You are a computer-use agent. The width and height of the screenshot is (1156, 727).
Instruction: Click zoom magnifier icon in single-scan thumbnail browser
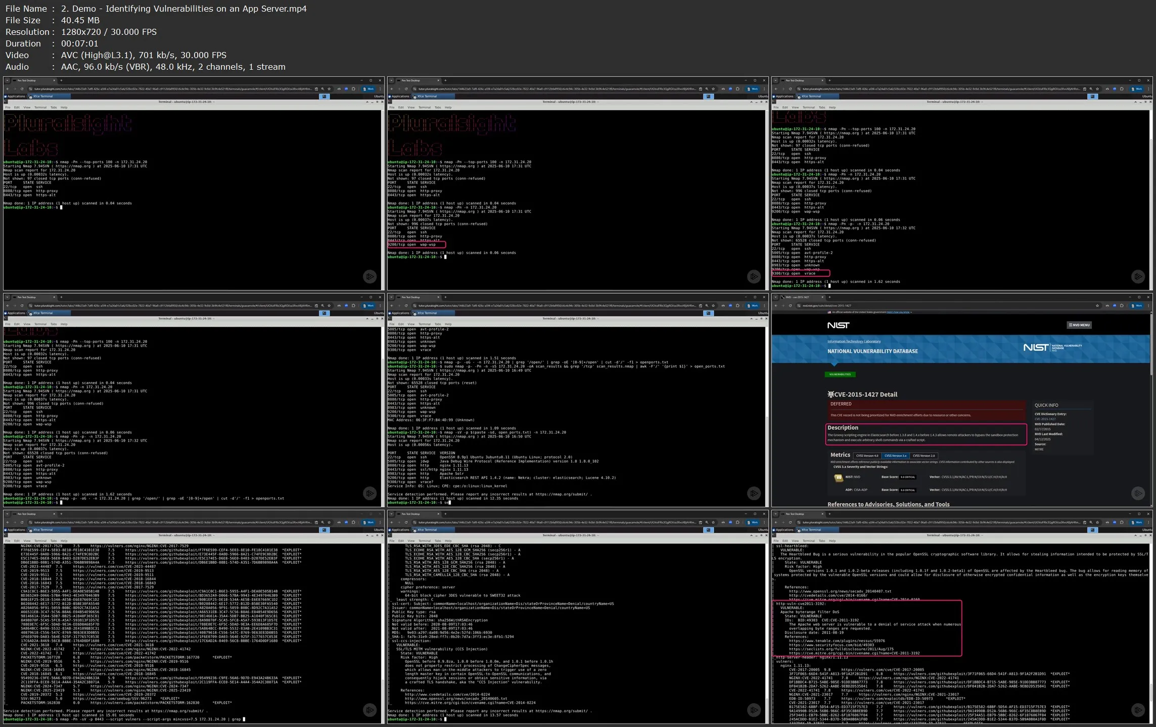point(322,89)
